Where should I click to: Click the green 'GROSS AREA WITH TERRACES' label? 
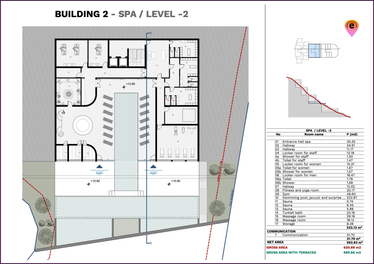pyautogui.click(x=292, y=252)
